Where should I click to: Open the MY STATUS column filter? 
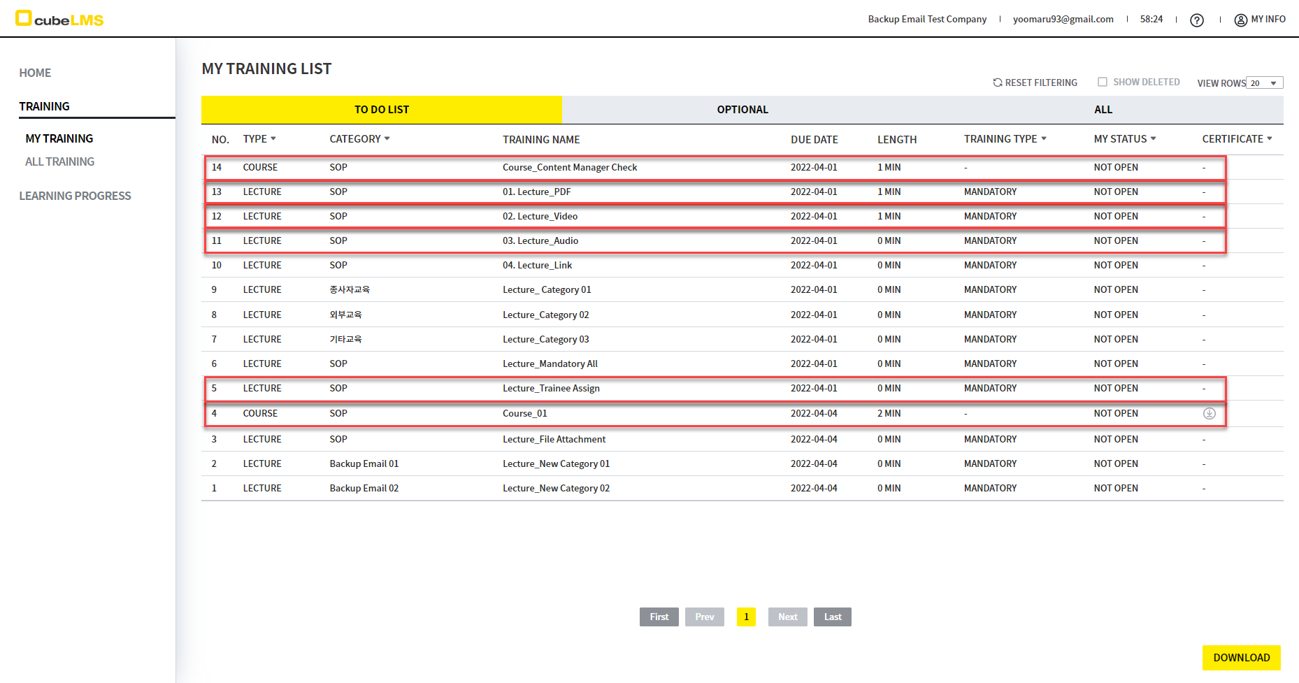(x=1154, y=138)
